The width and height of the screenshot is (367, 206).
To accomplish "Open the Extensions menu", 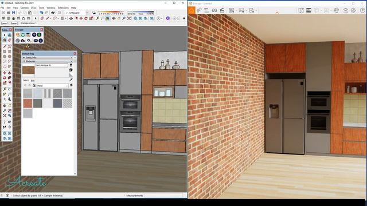I will point(63,7).
